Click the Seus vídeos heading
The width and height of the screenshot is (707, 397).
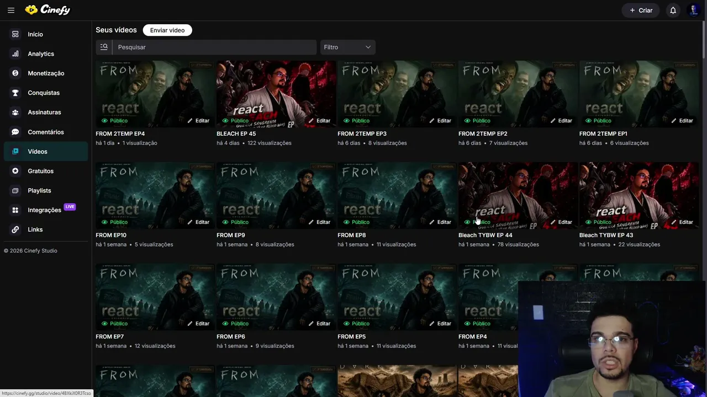click(116, 30)
